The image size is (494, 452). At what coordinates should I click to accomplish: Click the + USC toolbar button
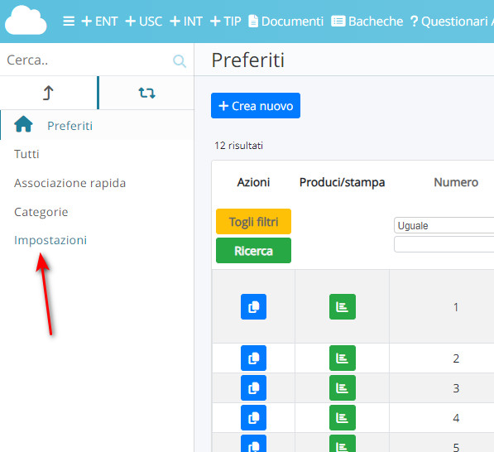pyautogui.click(x=144, y=22)
